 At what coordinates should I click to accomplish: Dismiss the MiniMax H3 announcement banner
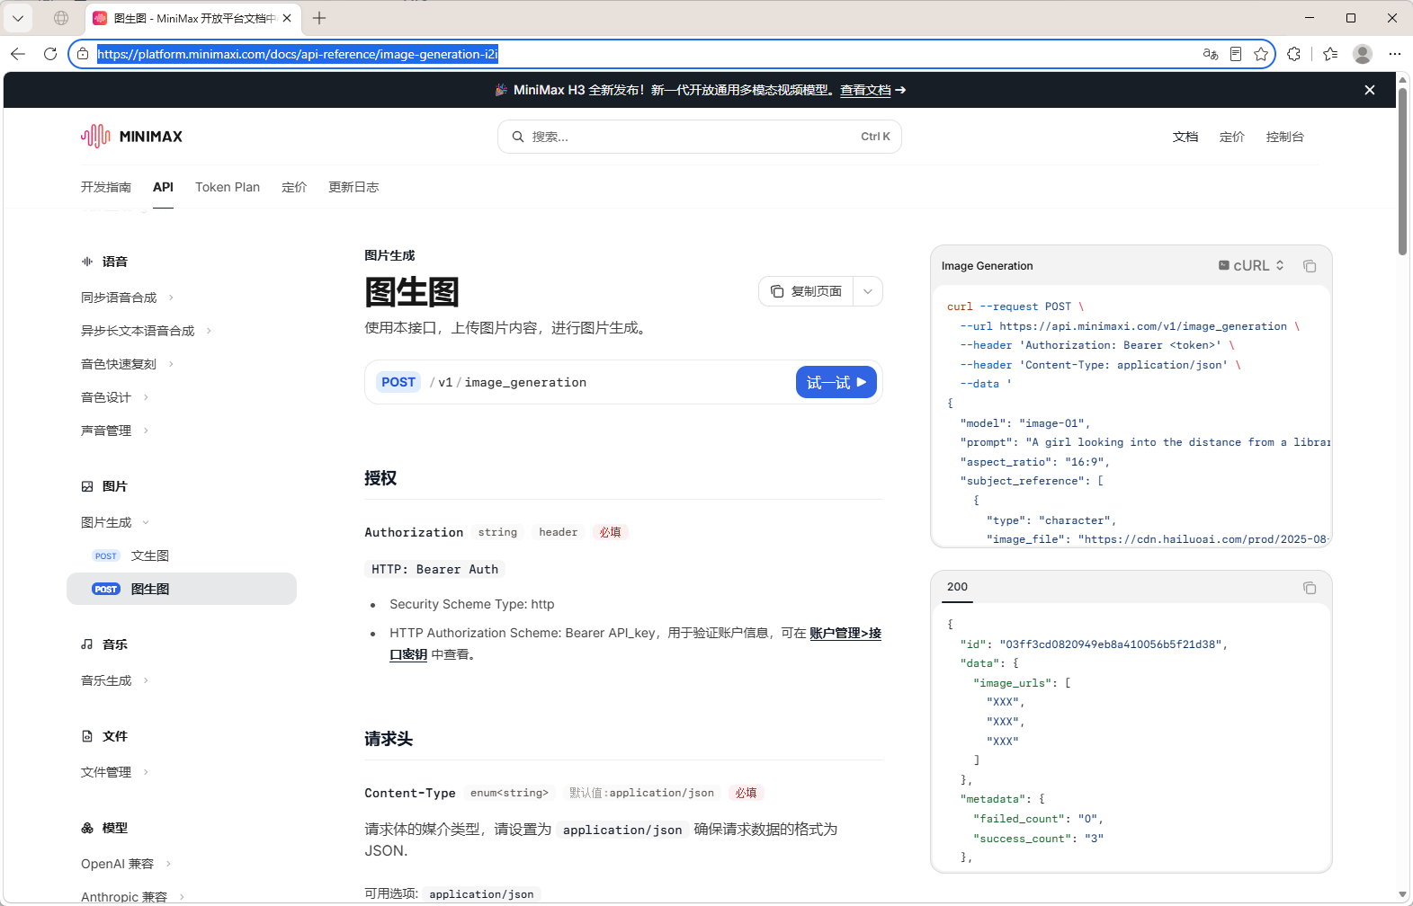(x=1370, y=90)
